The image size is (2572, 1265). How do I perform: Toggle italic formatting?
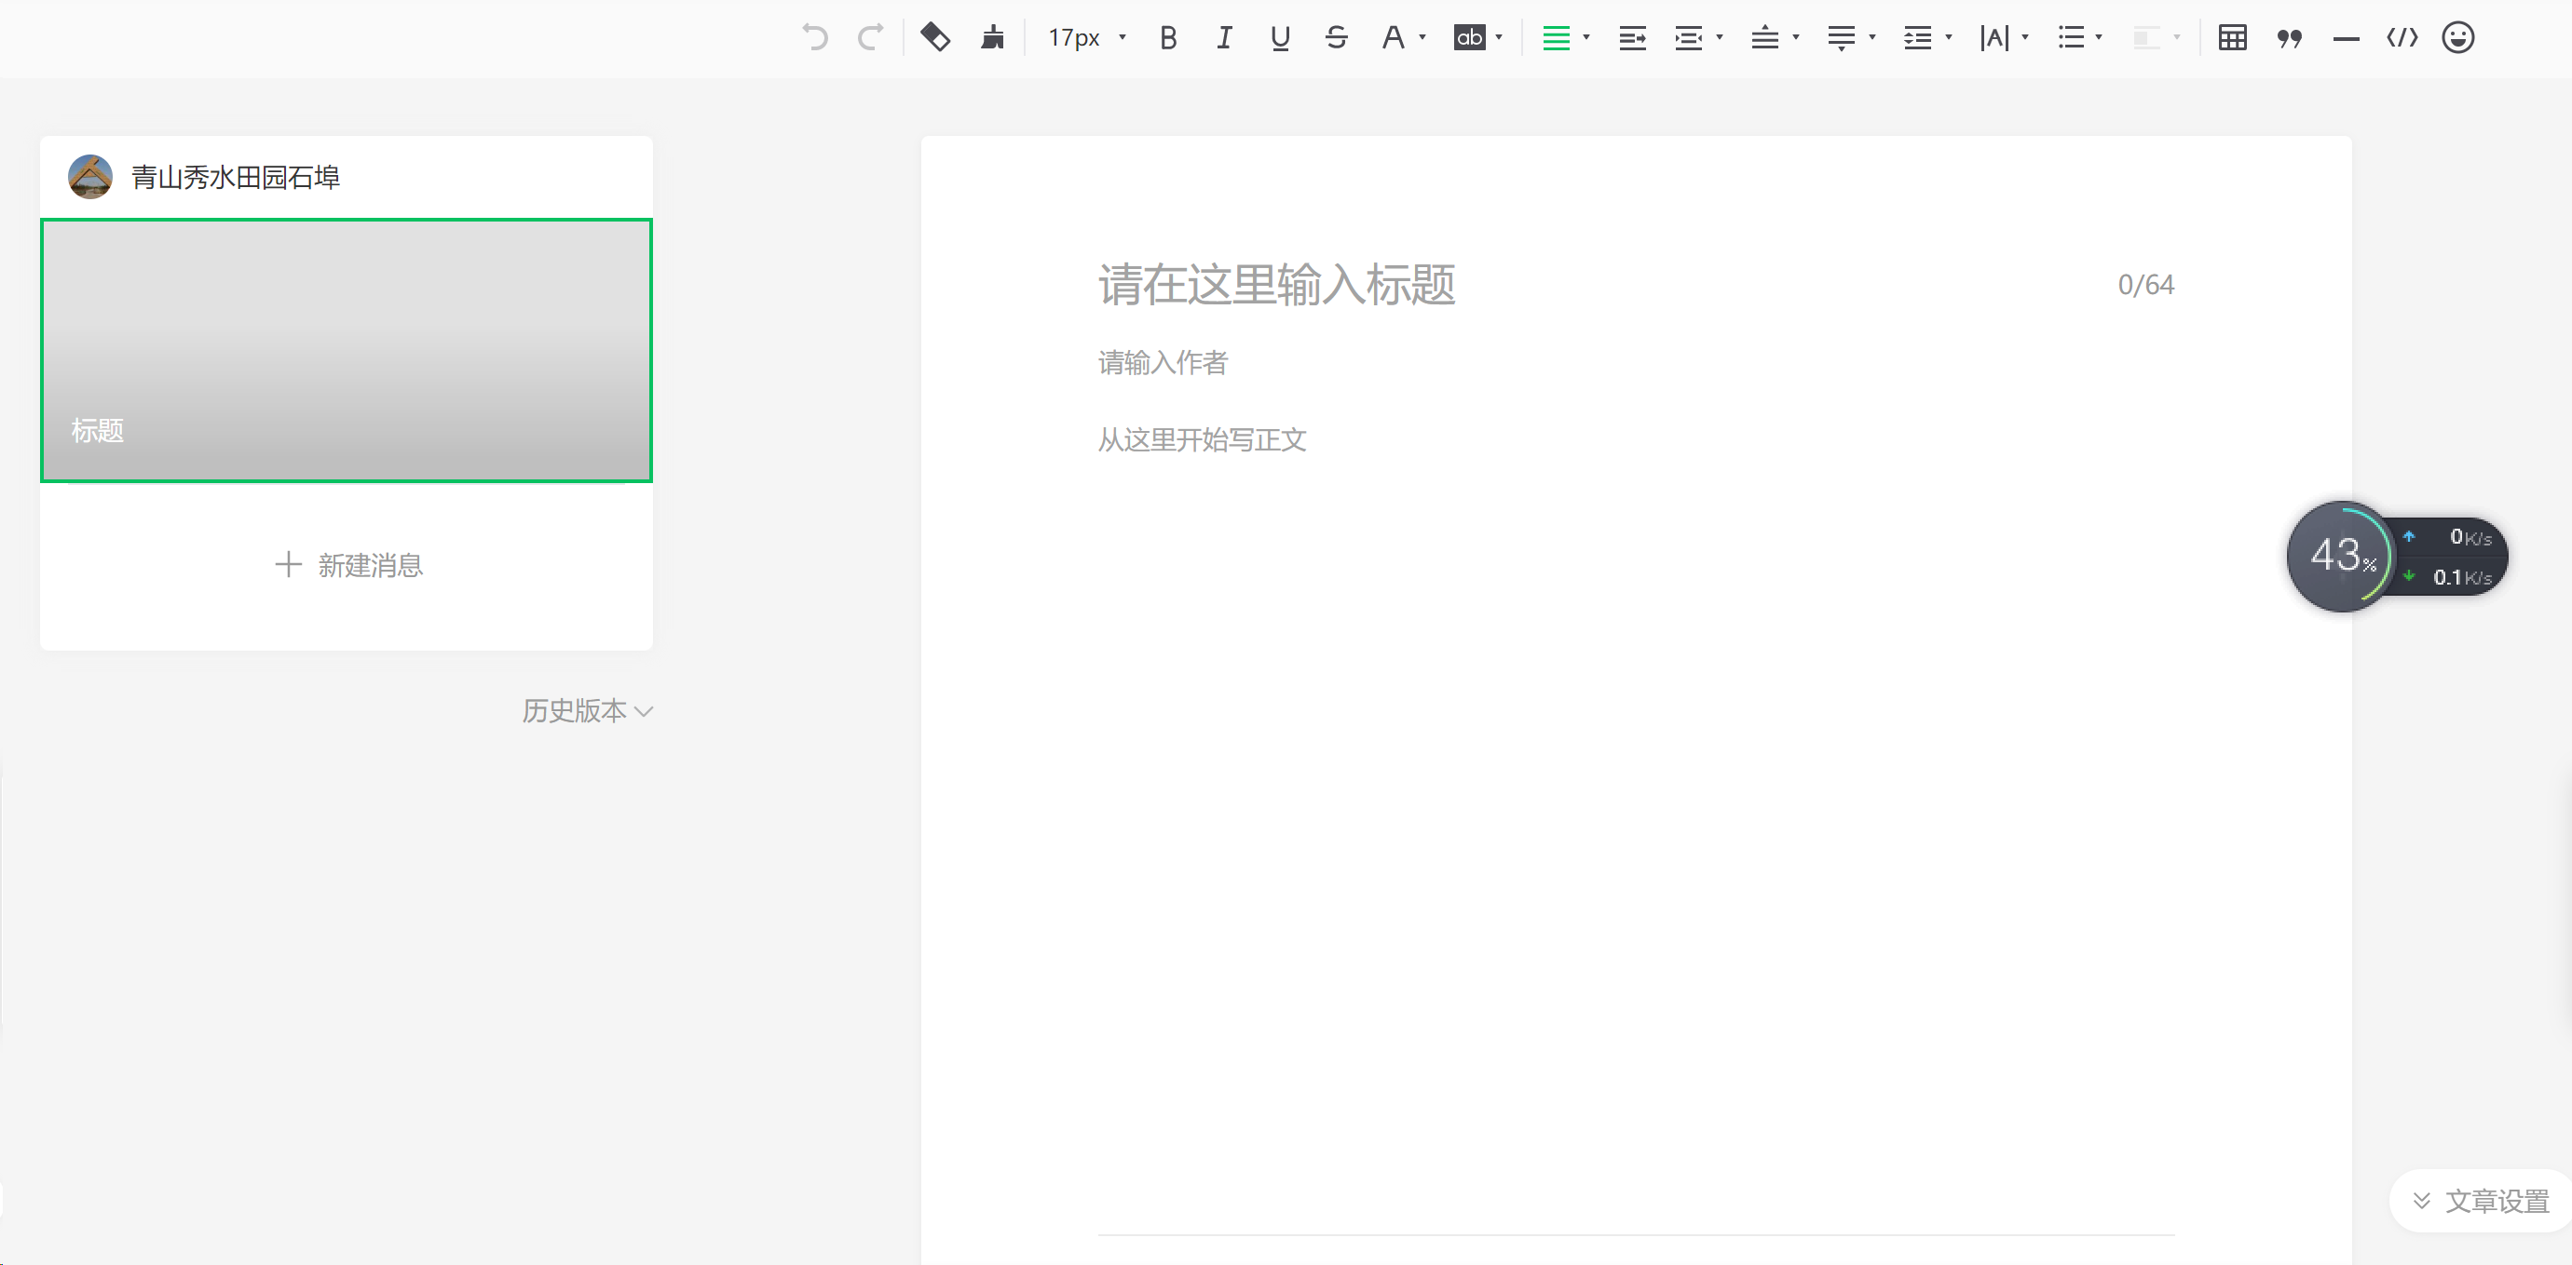tap(1224, 38)
